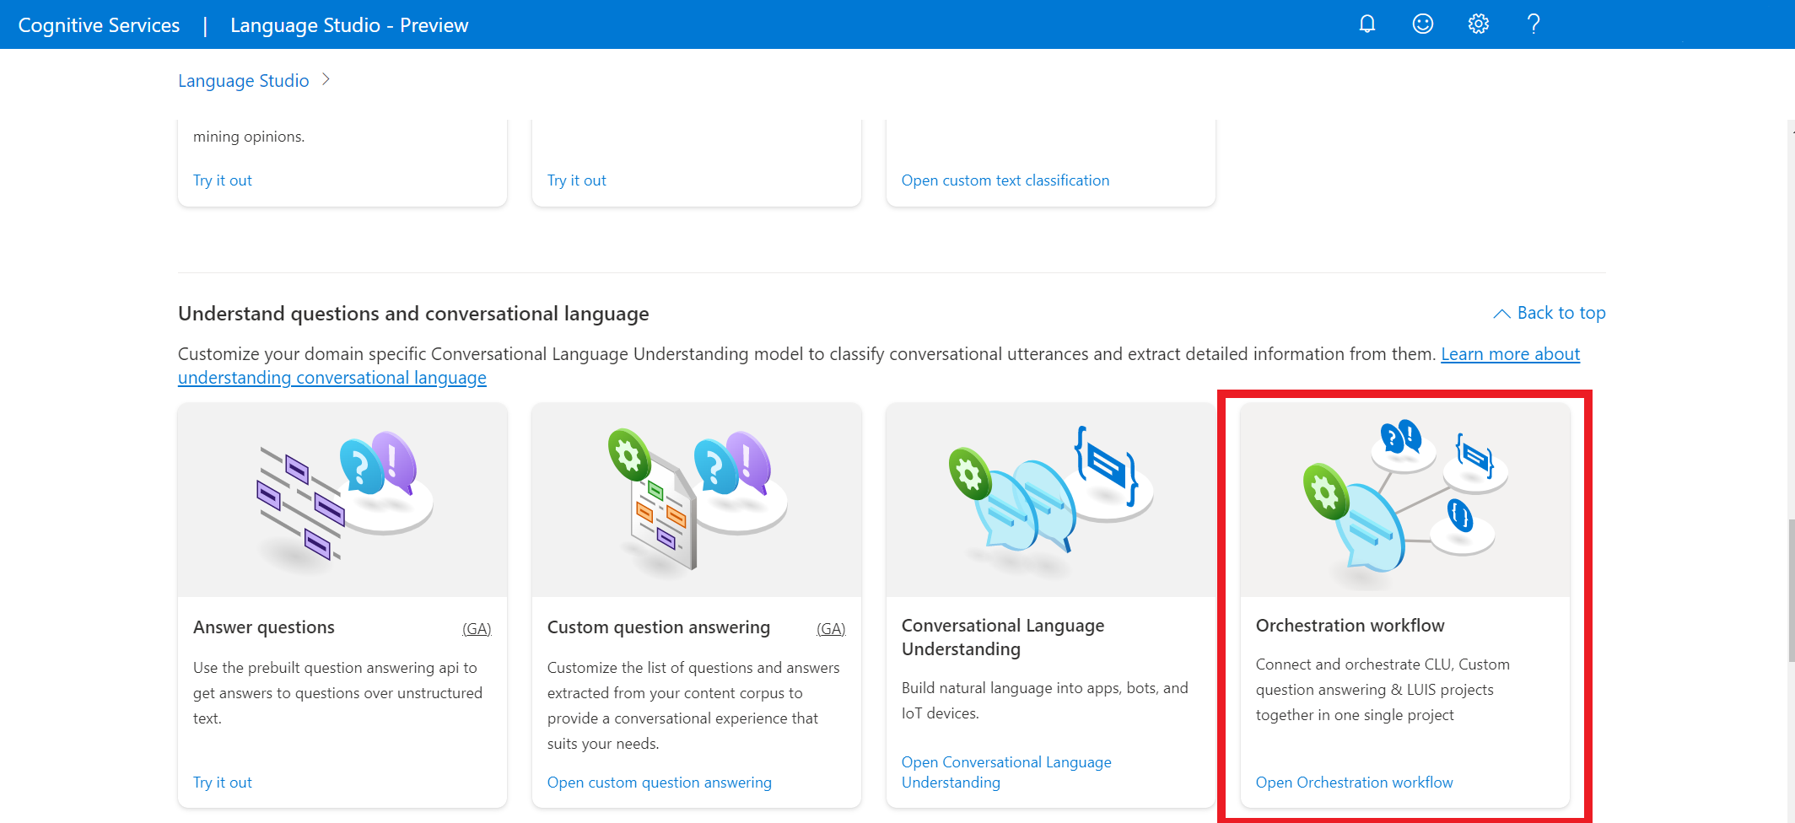Click the Answer questions card illustration
The height and width of the screenshot is (823, 1795).
click(342, 500)
